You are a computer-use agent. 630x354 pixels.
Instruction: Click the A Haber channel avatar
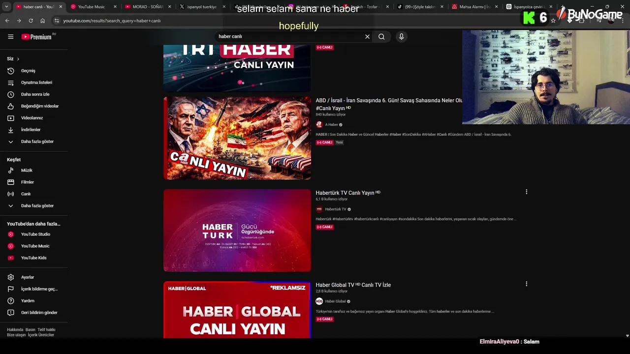point(319,125)
